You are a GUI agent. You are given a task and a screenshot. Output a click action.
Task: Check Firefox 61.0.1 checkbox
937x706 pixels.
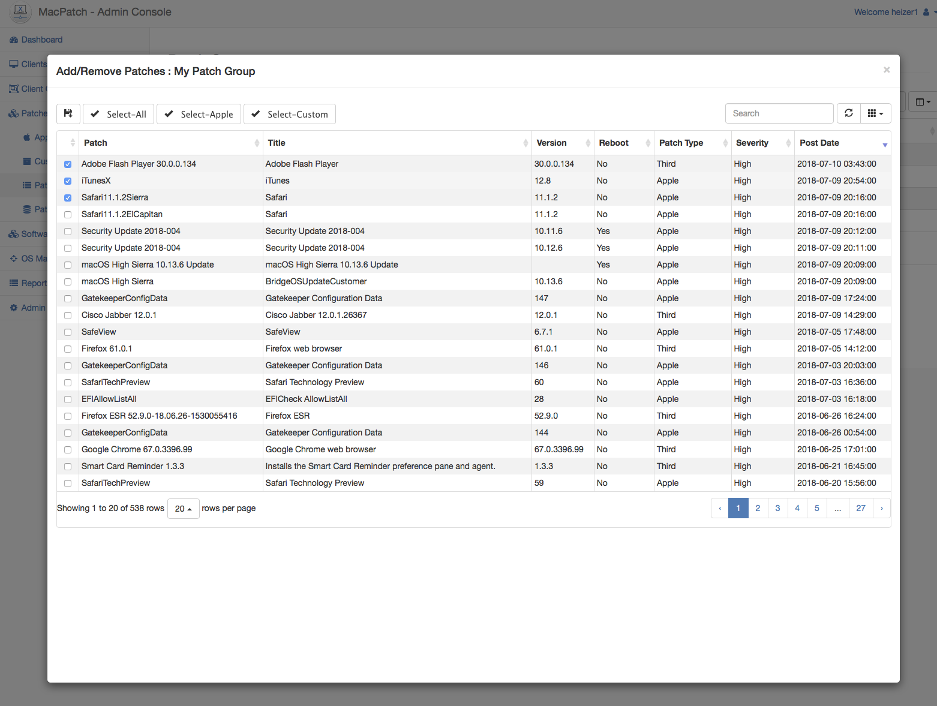click(x=68, y=349)
